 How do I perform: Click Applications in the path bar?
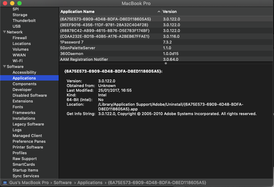90,183
